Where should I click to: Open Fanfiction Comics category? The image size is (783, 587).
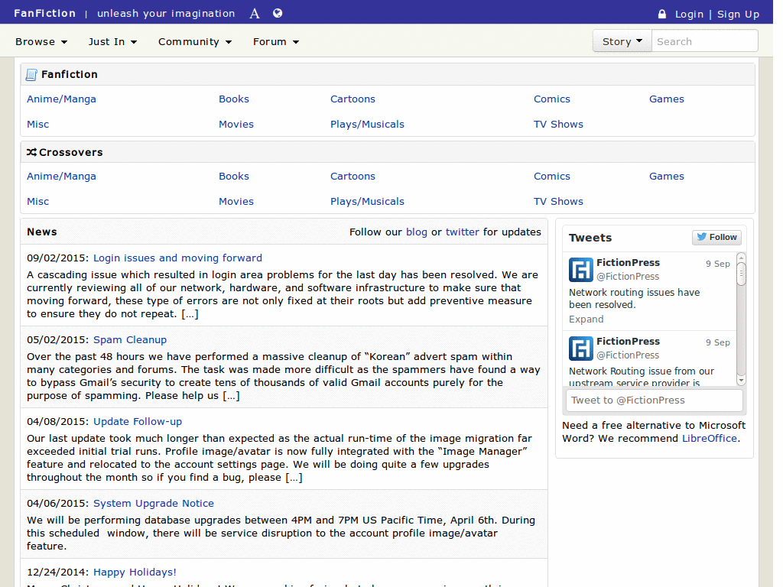[x=552, y=99]
